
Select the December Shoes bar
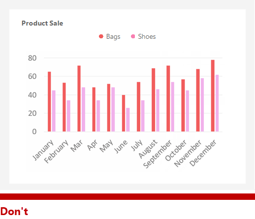coord(217,103)
